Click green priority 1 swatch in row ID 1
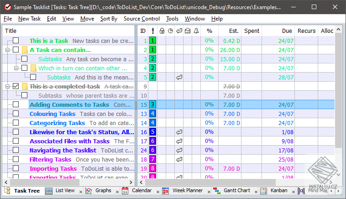The image size is (346, 199). point(152,41)
